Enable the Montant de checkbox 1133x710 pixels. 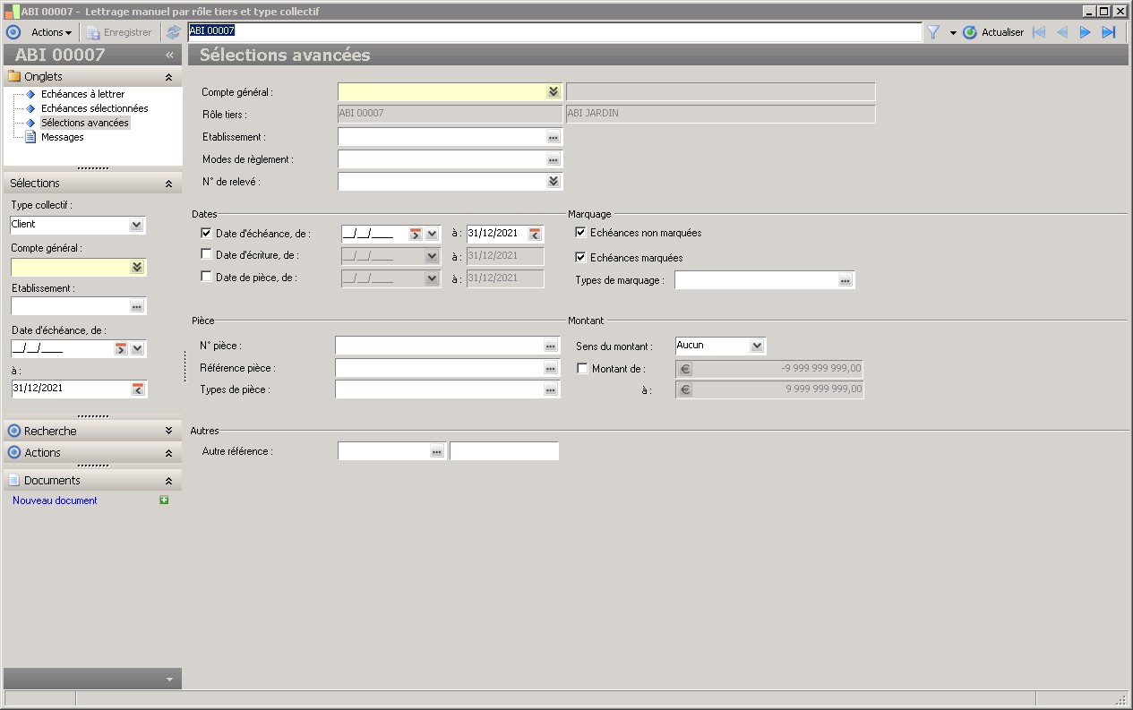pos(582,368)
